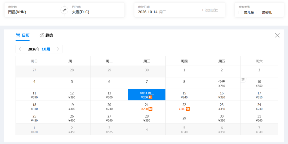Select highlighted 10/14 周三 cell
The width and height of the screenshot is (288, 144).
coord(147,95)
